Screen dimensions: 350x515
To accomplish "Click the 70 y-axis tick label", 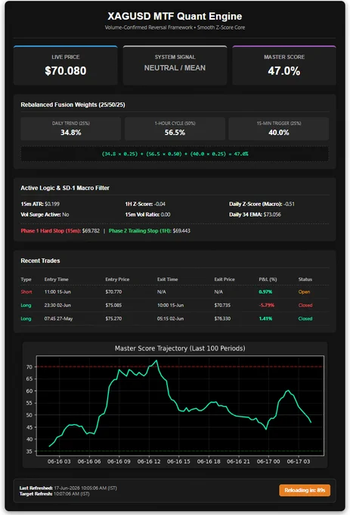I will (x=29, y=367).
